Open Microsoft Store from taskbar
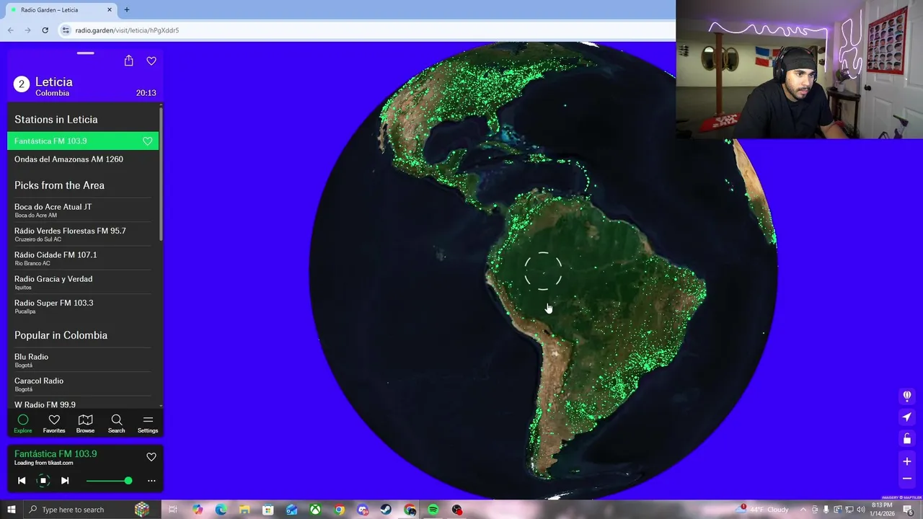 tap(268, 510)
